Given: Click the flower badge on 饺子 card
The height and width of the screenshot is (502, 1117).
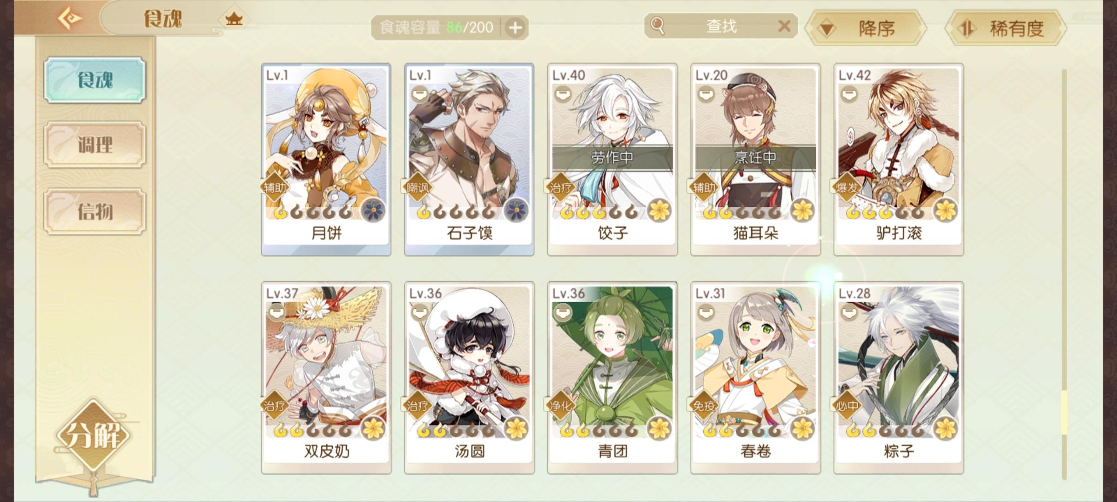Looking at the screenshot, I should pyautogui.click(x=659, y=211).
